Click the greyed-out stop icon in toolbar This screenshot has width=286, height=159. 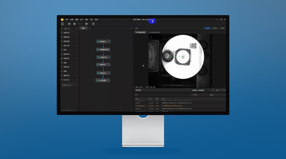tap(80, 24)
